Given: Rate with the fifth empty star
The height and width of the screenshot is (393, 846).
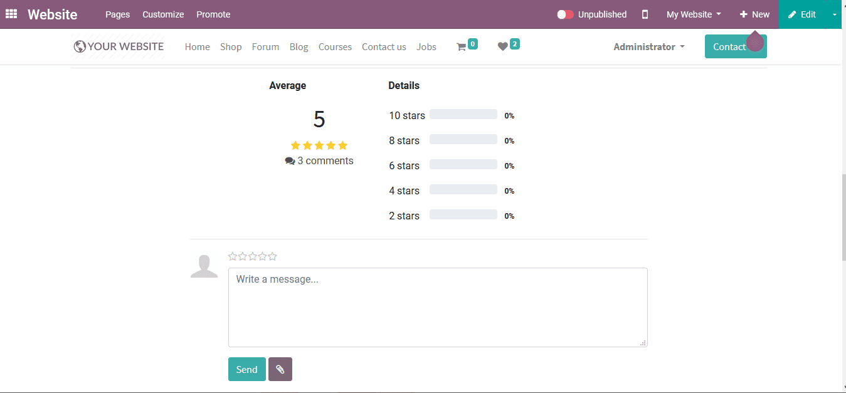Looking at the screenshot, I should pos(273,256).
